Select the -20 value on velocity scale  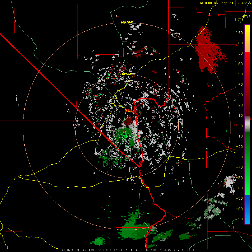(239, 147)
